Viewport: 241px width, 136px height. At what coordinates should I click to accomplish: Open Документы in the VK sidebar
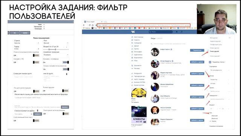[136, 65]
